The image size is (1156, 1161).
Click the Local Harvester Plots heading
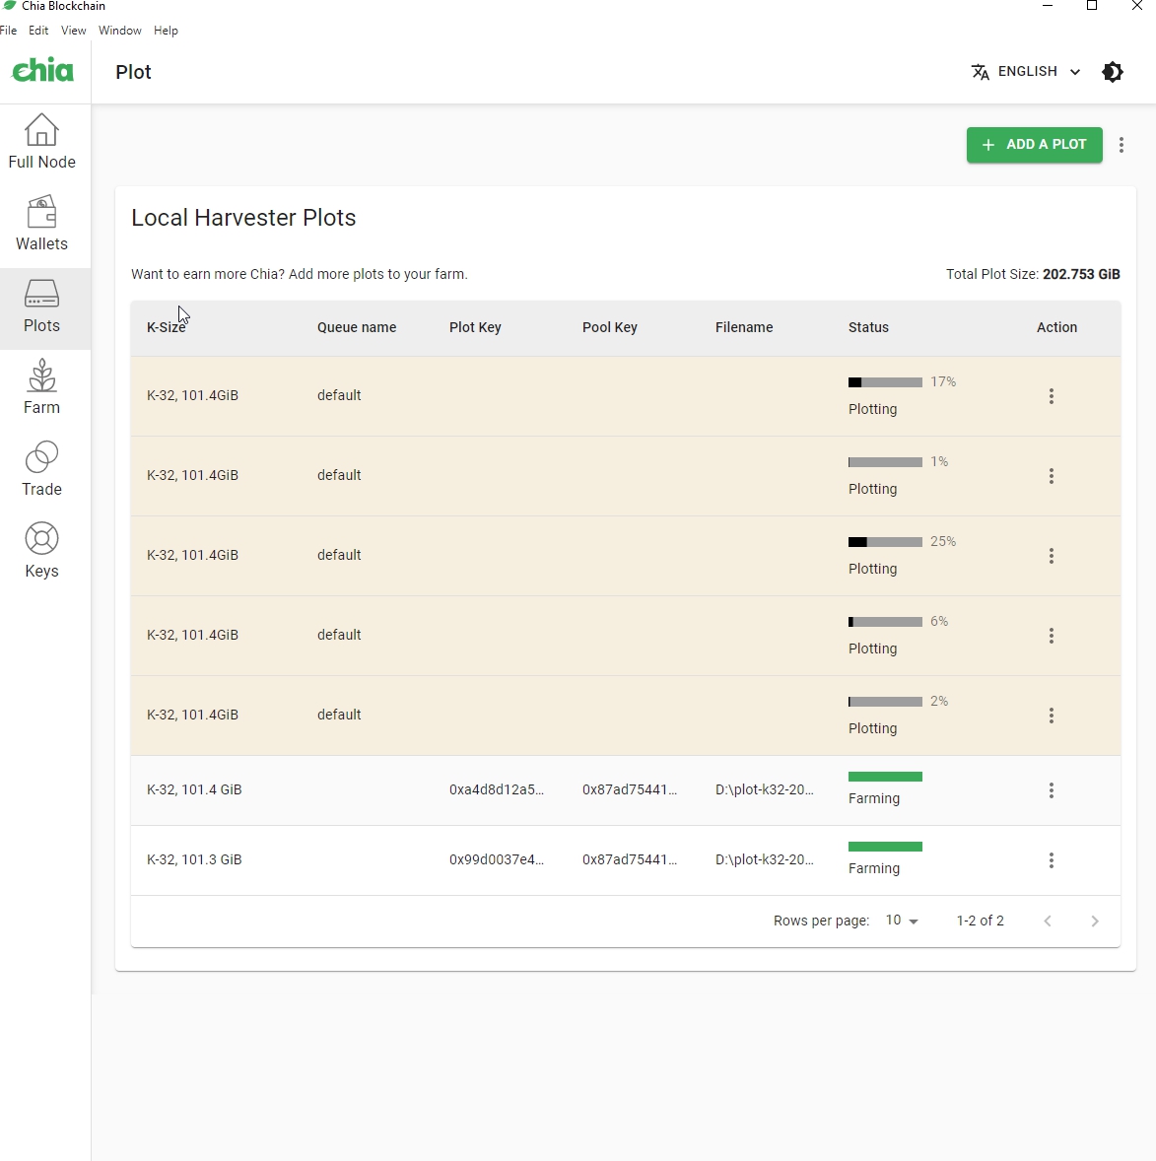click(243, 218)
